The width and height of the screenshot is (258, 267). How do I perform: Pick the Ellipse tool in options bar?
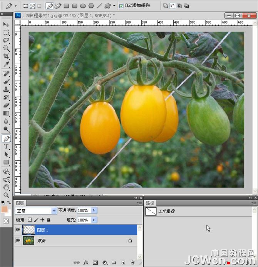[x=83, y=6]
